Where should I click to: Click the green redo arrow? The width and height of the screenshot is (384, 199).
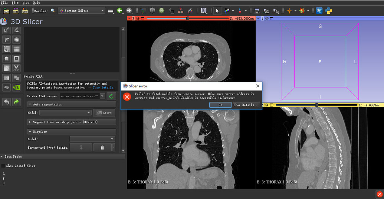[x=16, y=102]
